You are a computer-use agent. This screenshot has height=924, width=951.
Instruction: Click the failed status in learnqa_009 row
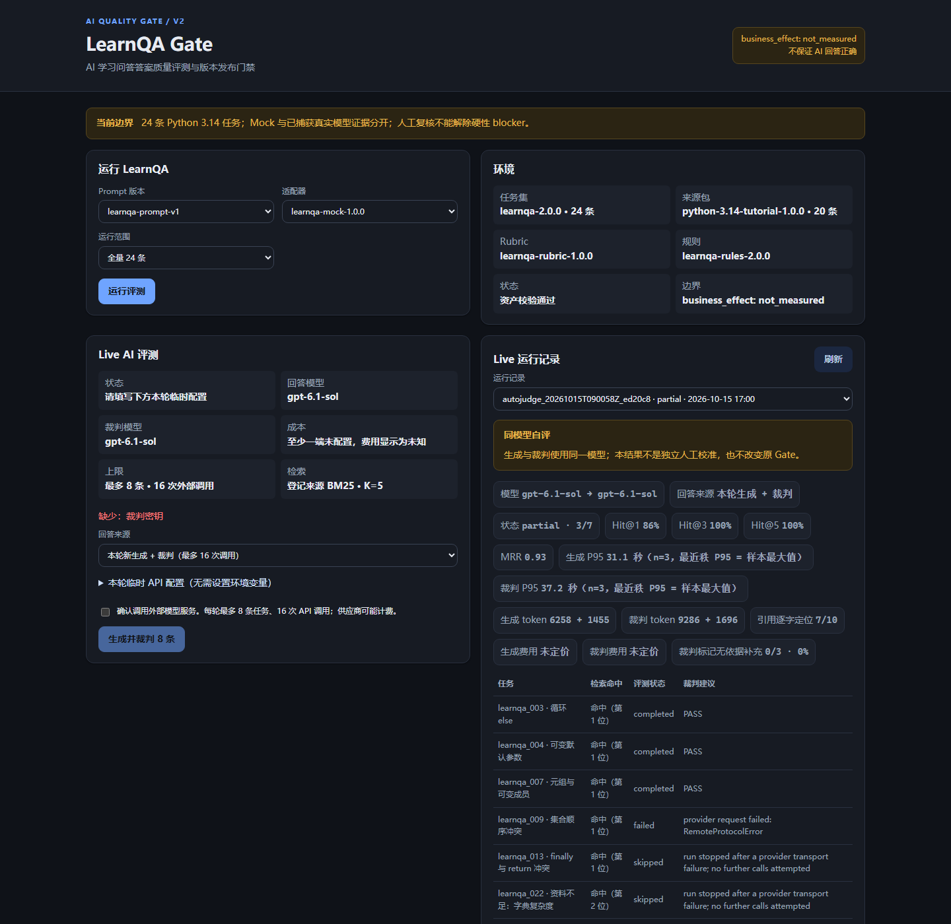[644, 826]
